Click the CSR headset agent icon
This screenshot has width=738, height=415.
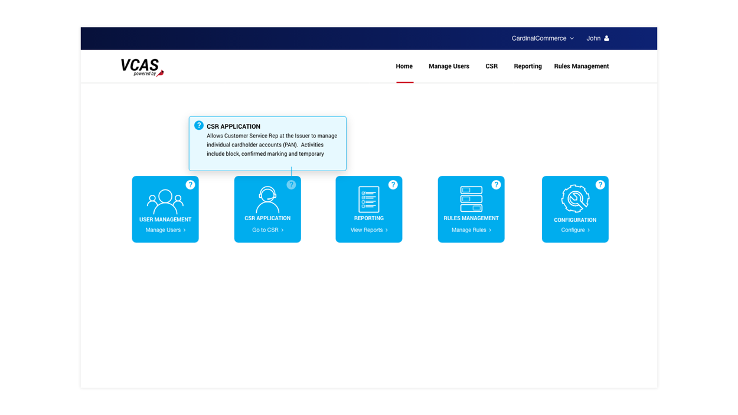click(267, 200)
